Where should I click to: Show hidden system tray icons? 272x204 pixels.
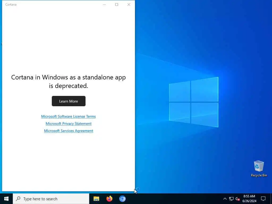[225, 199]
